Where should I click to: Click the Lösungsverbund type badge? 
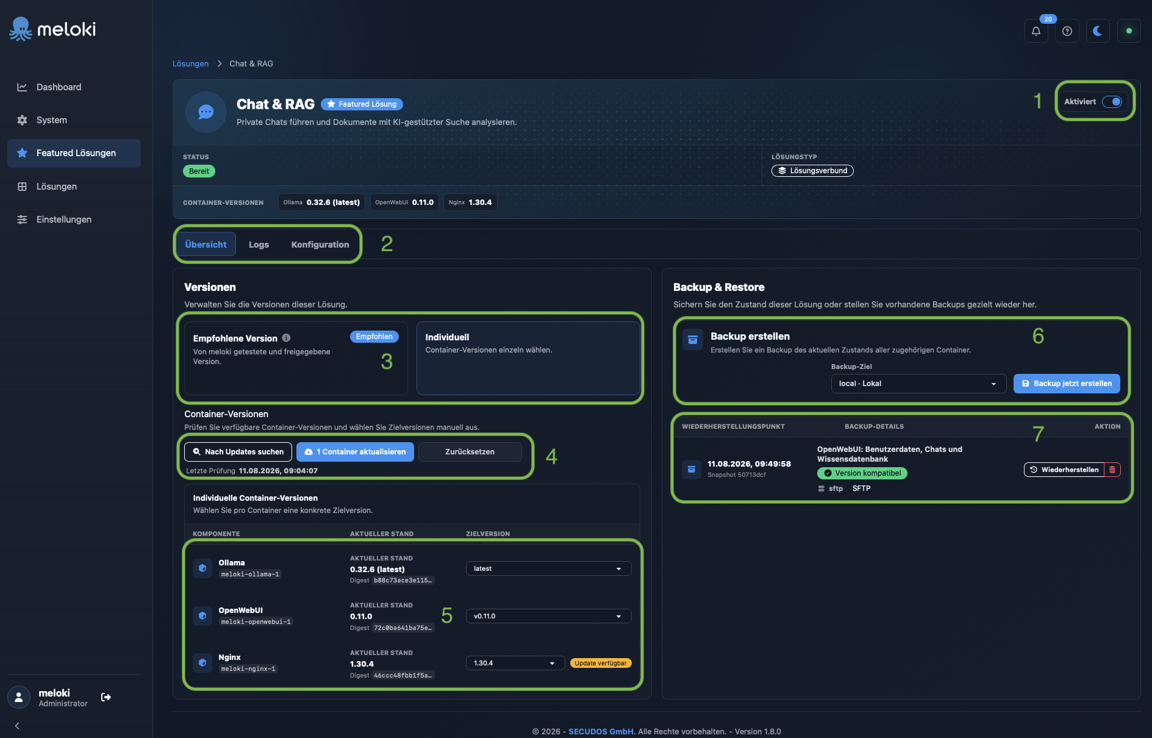tap(812, 171)
